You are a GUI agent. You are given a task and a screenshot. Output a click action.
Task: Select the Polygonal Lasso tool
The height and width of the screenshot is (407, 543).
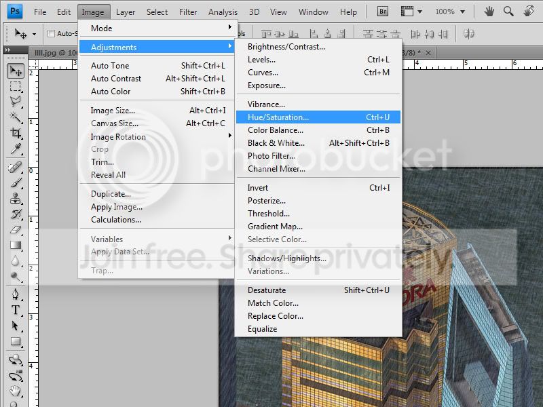pyautogui.click(x=16, y=101)
